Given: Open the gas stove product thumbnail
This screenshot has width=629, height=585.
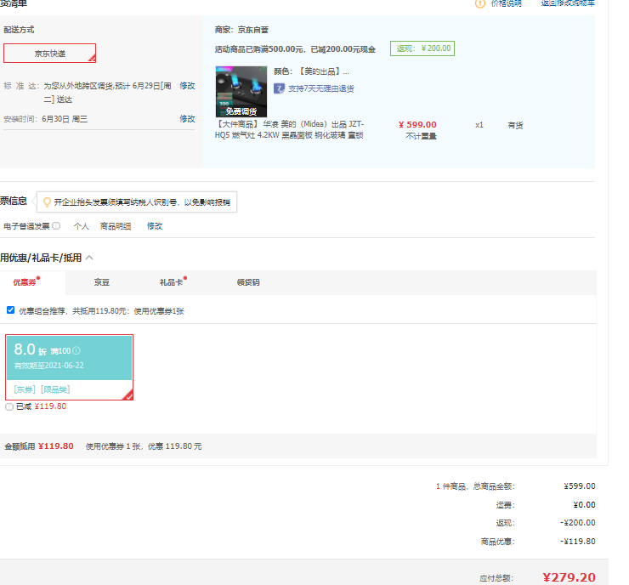Looking at the screenshot, I should pyautogui.click(x=241, y=92).
